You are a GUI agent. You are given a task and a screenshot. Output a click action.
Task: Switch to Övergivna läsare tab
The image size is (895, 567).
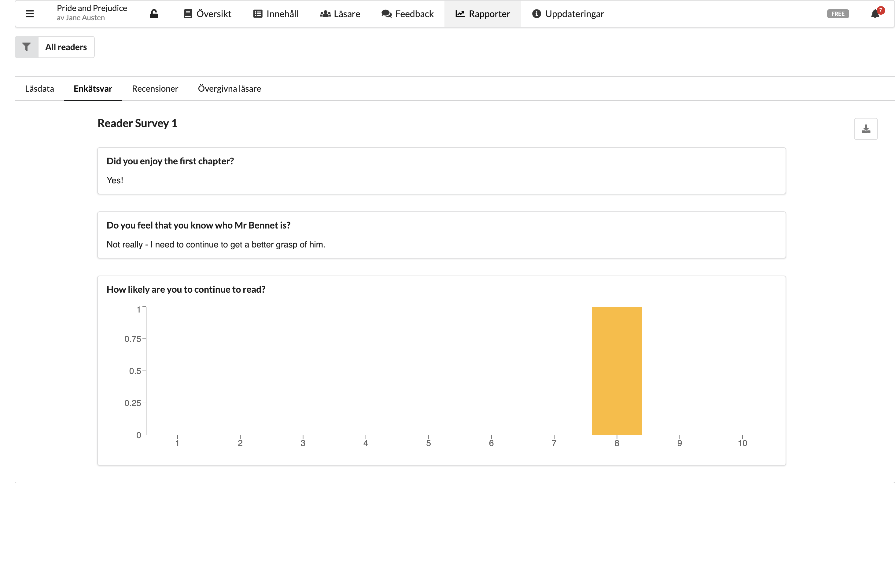(229, 88)
